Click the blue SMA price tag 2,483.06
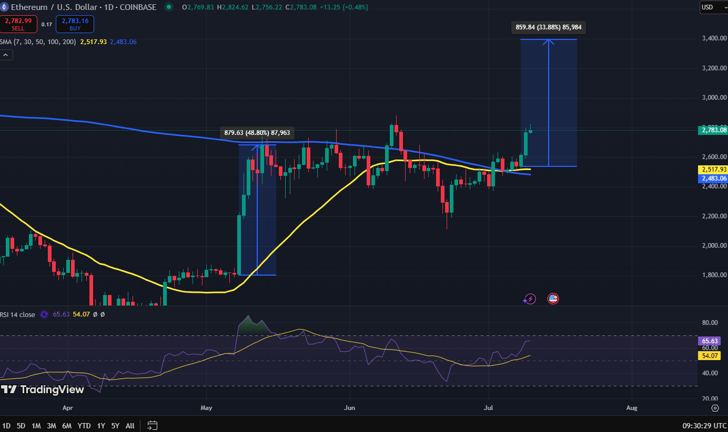The image size is (728, 432). click(713, 178)
